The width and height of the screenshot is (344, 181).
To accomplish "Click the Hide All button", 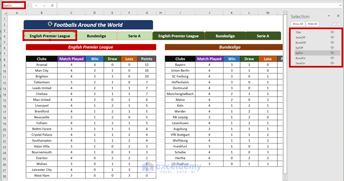I will pyautogui.click(x=312, y=24).
